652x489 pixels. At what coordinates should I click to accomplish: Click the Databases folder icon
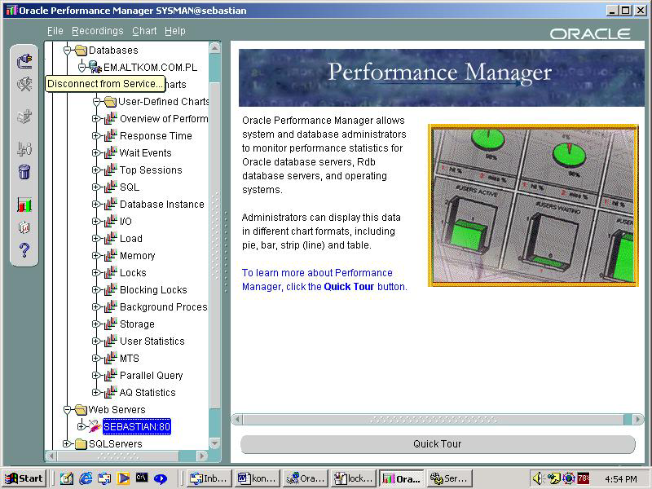81,51
